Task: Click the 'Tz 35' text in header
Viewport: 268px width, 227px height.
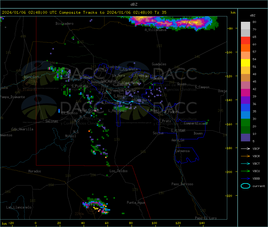Action: [x=160, y=13]
